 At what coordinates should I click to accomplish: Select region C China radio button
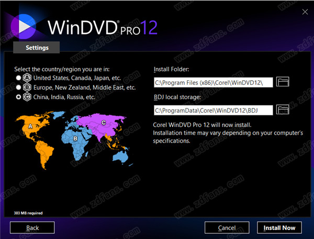18,97
